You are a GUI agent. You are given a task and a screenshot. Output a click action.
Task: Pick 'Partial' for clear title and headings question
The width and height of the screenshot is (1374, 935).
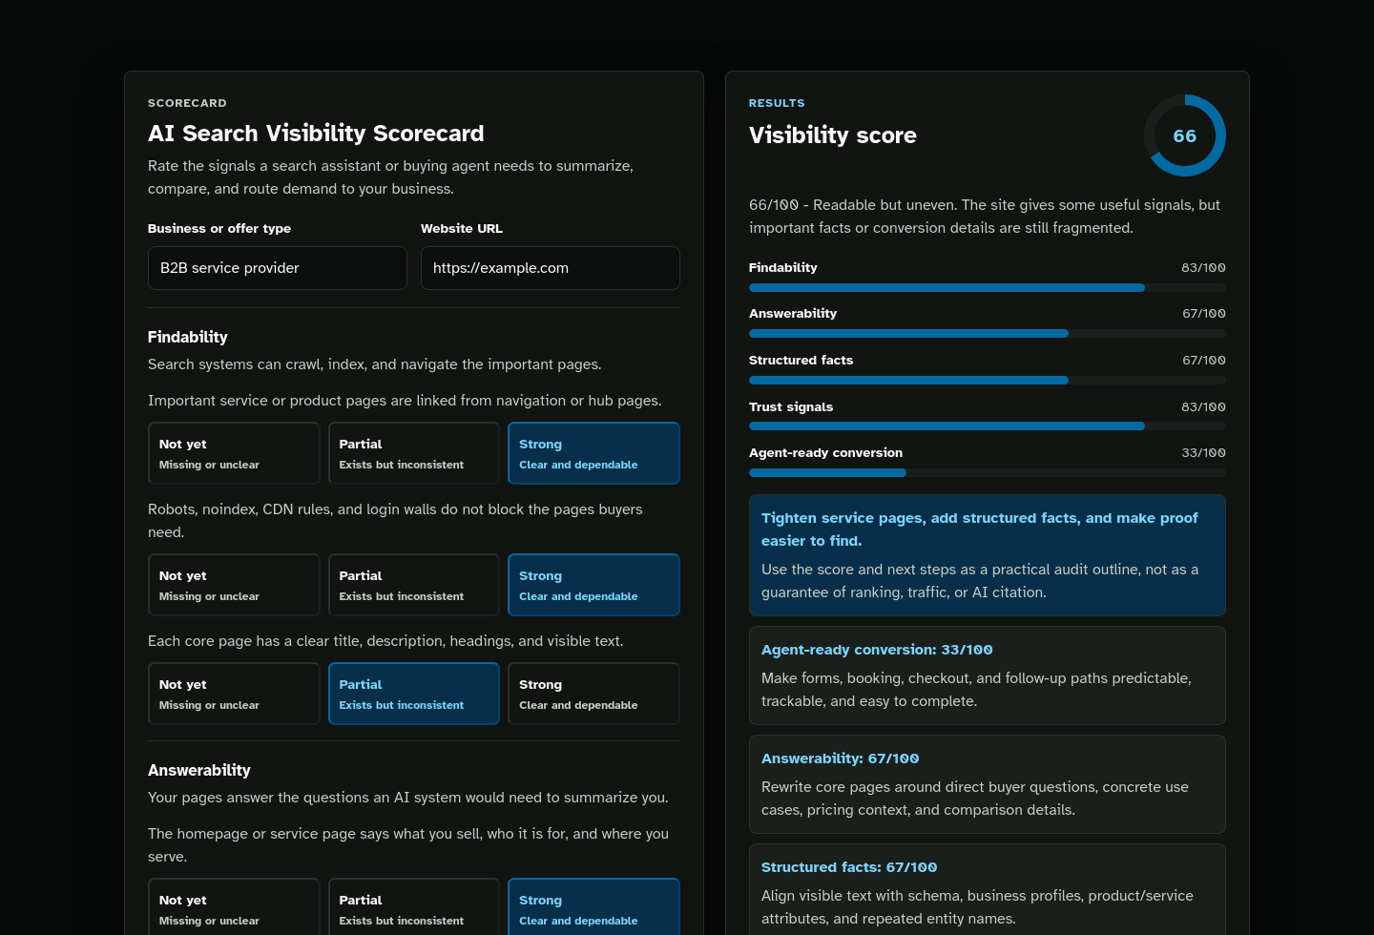pyautogui.click(x=414, y=694)
